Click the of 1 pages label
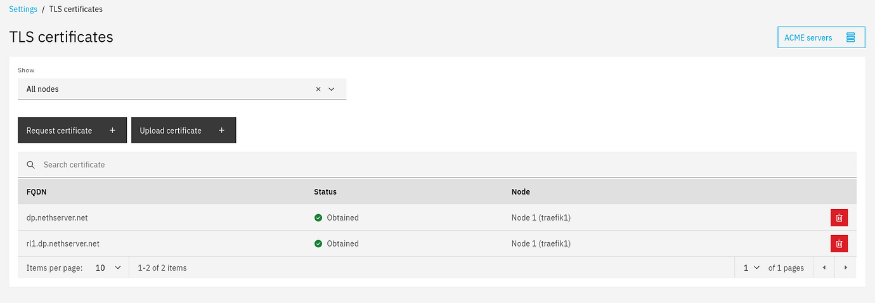 786,268
